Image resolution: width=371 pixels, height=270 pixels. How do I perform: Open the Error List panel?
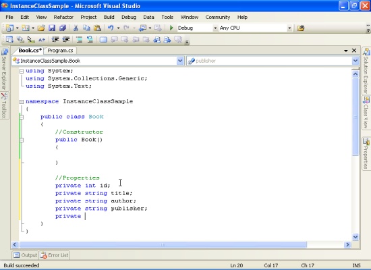(x=55, y=255)
